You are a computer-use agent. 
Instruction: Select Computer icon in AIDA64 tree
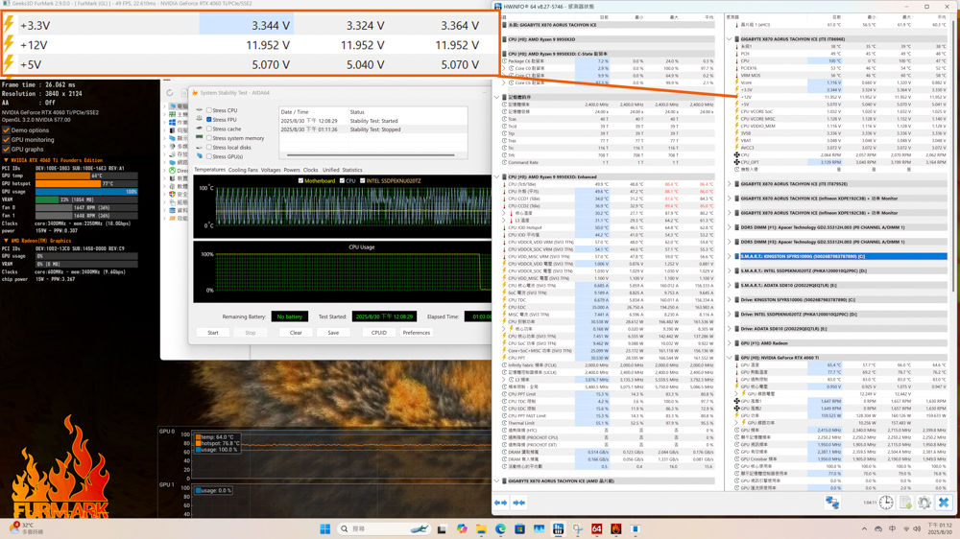point(173,105)
